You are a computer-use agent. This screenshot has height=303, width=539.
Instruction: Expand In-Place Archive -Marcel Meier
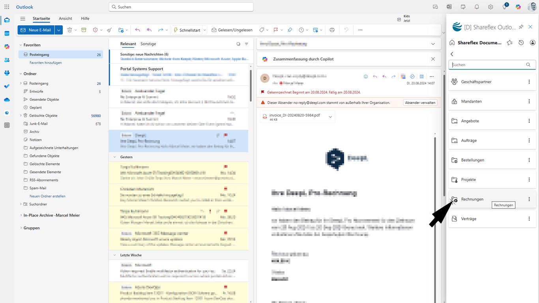click(21, 215)
